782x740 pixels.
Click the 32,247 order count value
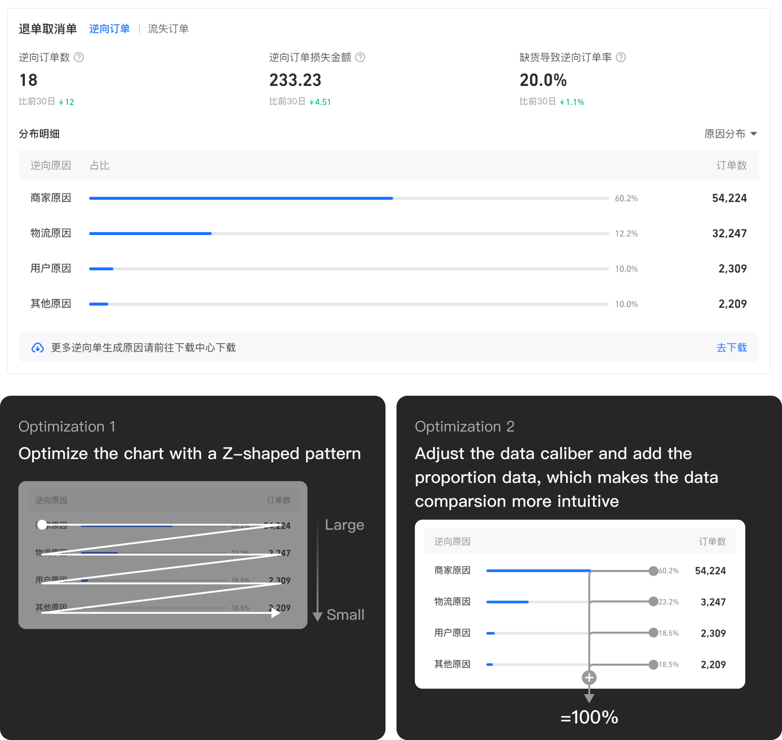coord(729,234)
